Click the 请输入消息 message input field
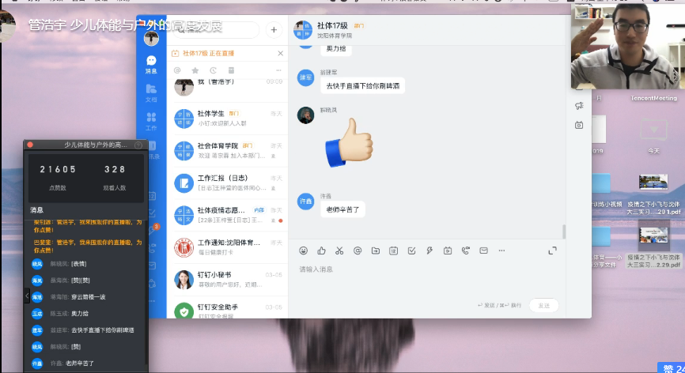Screen dimensions: 685x373 tap(427, 270)
